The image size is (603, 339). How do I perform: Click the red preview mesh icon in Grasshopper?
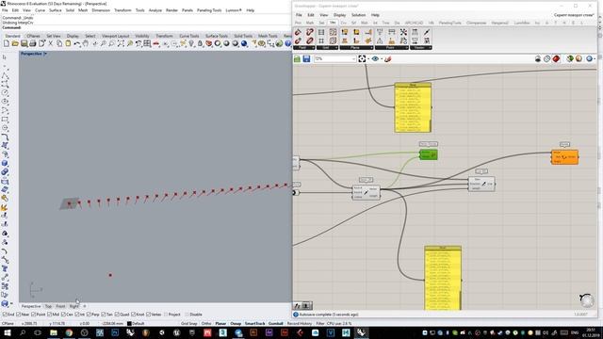(556, 58)
